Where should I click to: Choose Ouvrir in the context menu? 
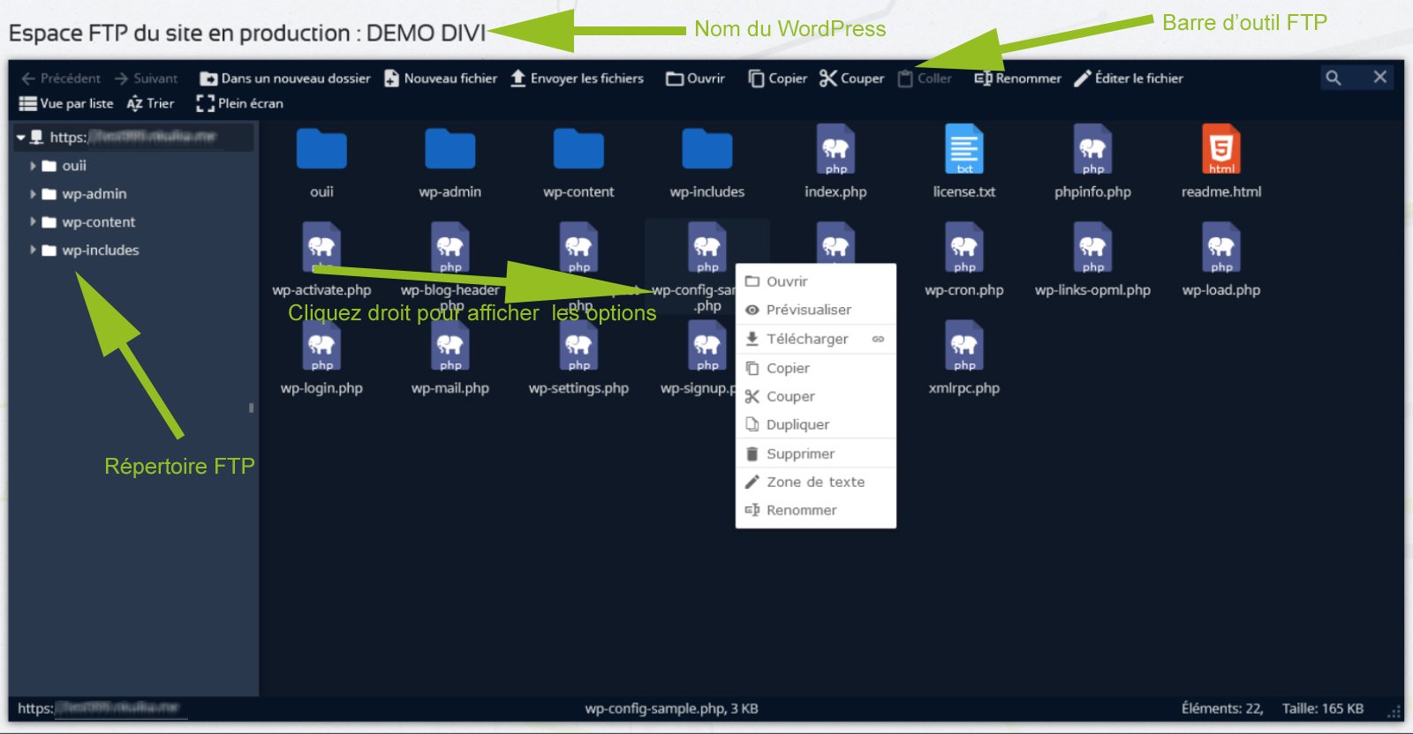coord(816,281)
